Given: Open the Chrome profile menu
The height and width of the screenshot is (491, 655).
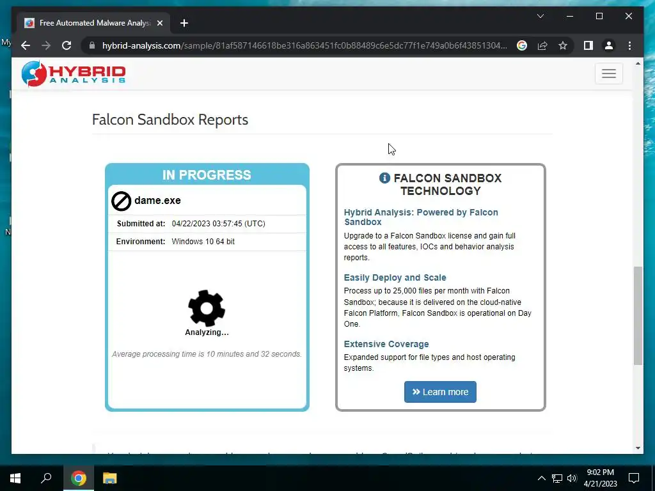Looking at the screenshot, I should (x=609, y=45).
